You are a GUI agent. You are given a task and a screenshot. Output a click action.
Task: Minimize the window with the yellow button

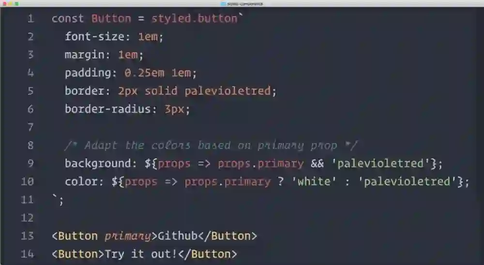tap(10, 4)
